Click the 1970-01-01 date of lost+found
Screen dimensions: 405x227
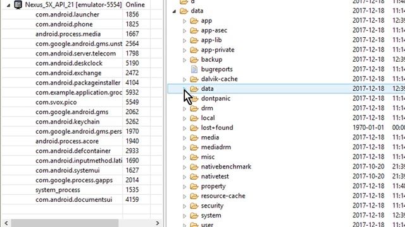(368, 128)
